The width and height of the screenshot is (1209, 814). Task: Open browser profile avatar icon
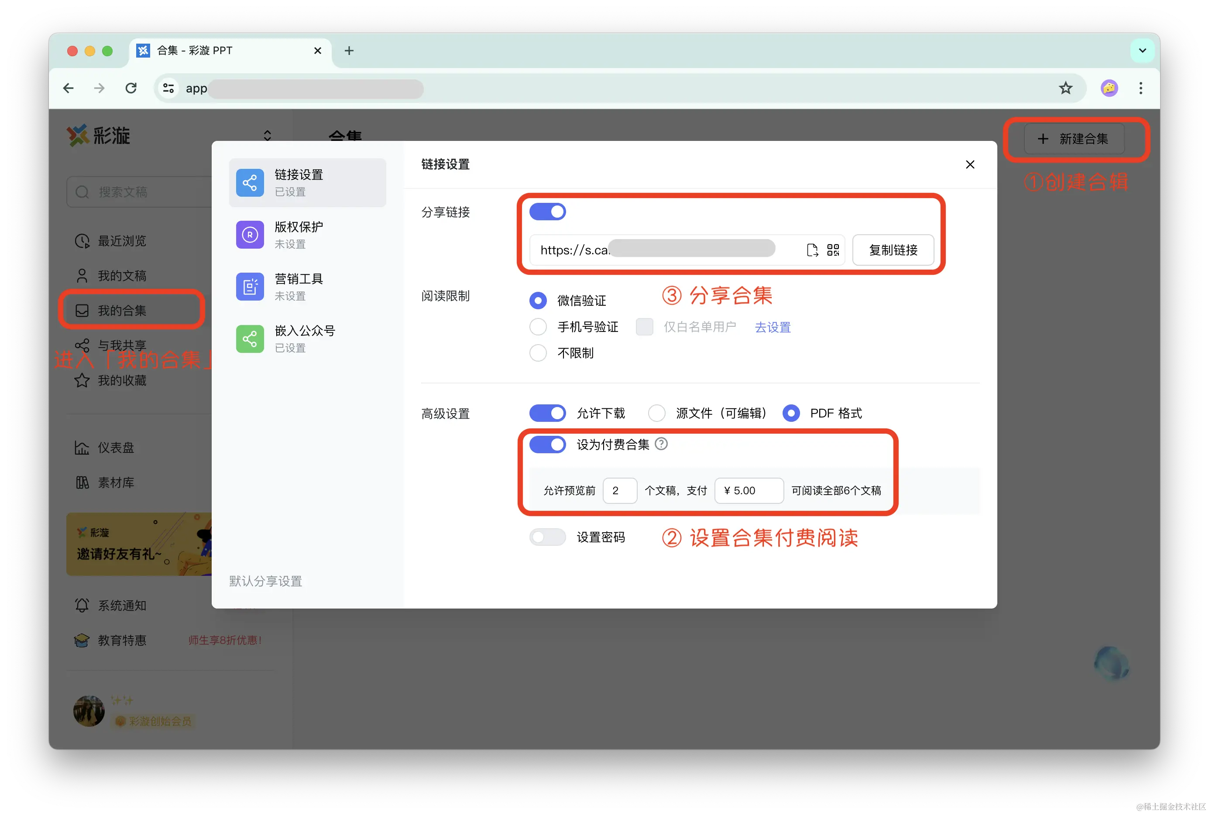click(x=1109, y=88)
